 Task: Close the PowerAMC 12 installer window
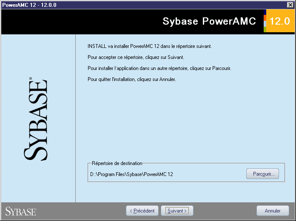pyautogui.click(x=290, y=5)
